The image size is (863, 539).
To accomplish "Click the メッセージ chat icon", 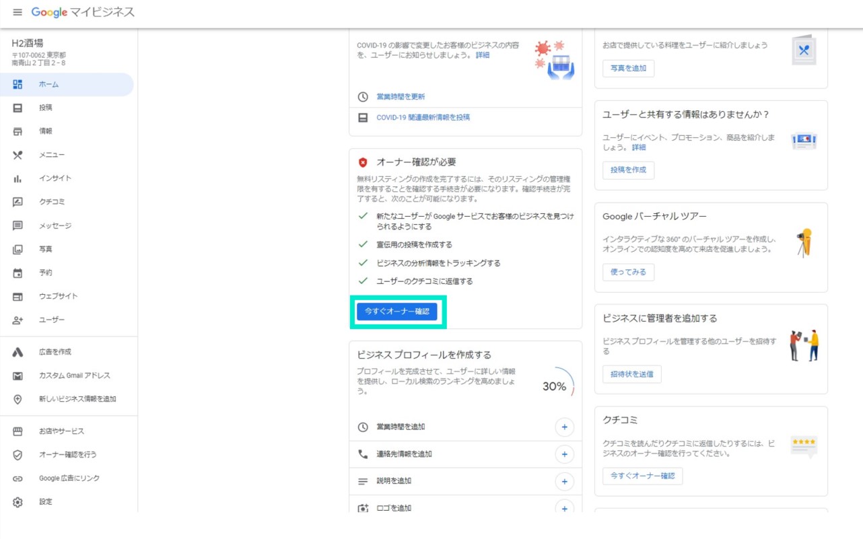I will (x=18, y=225).
